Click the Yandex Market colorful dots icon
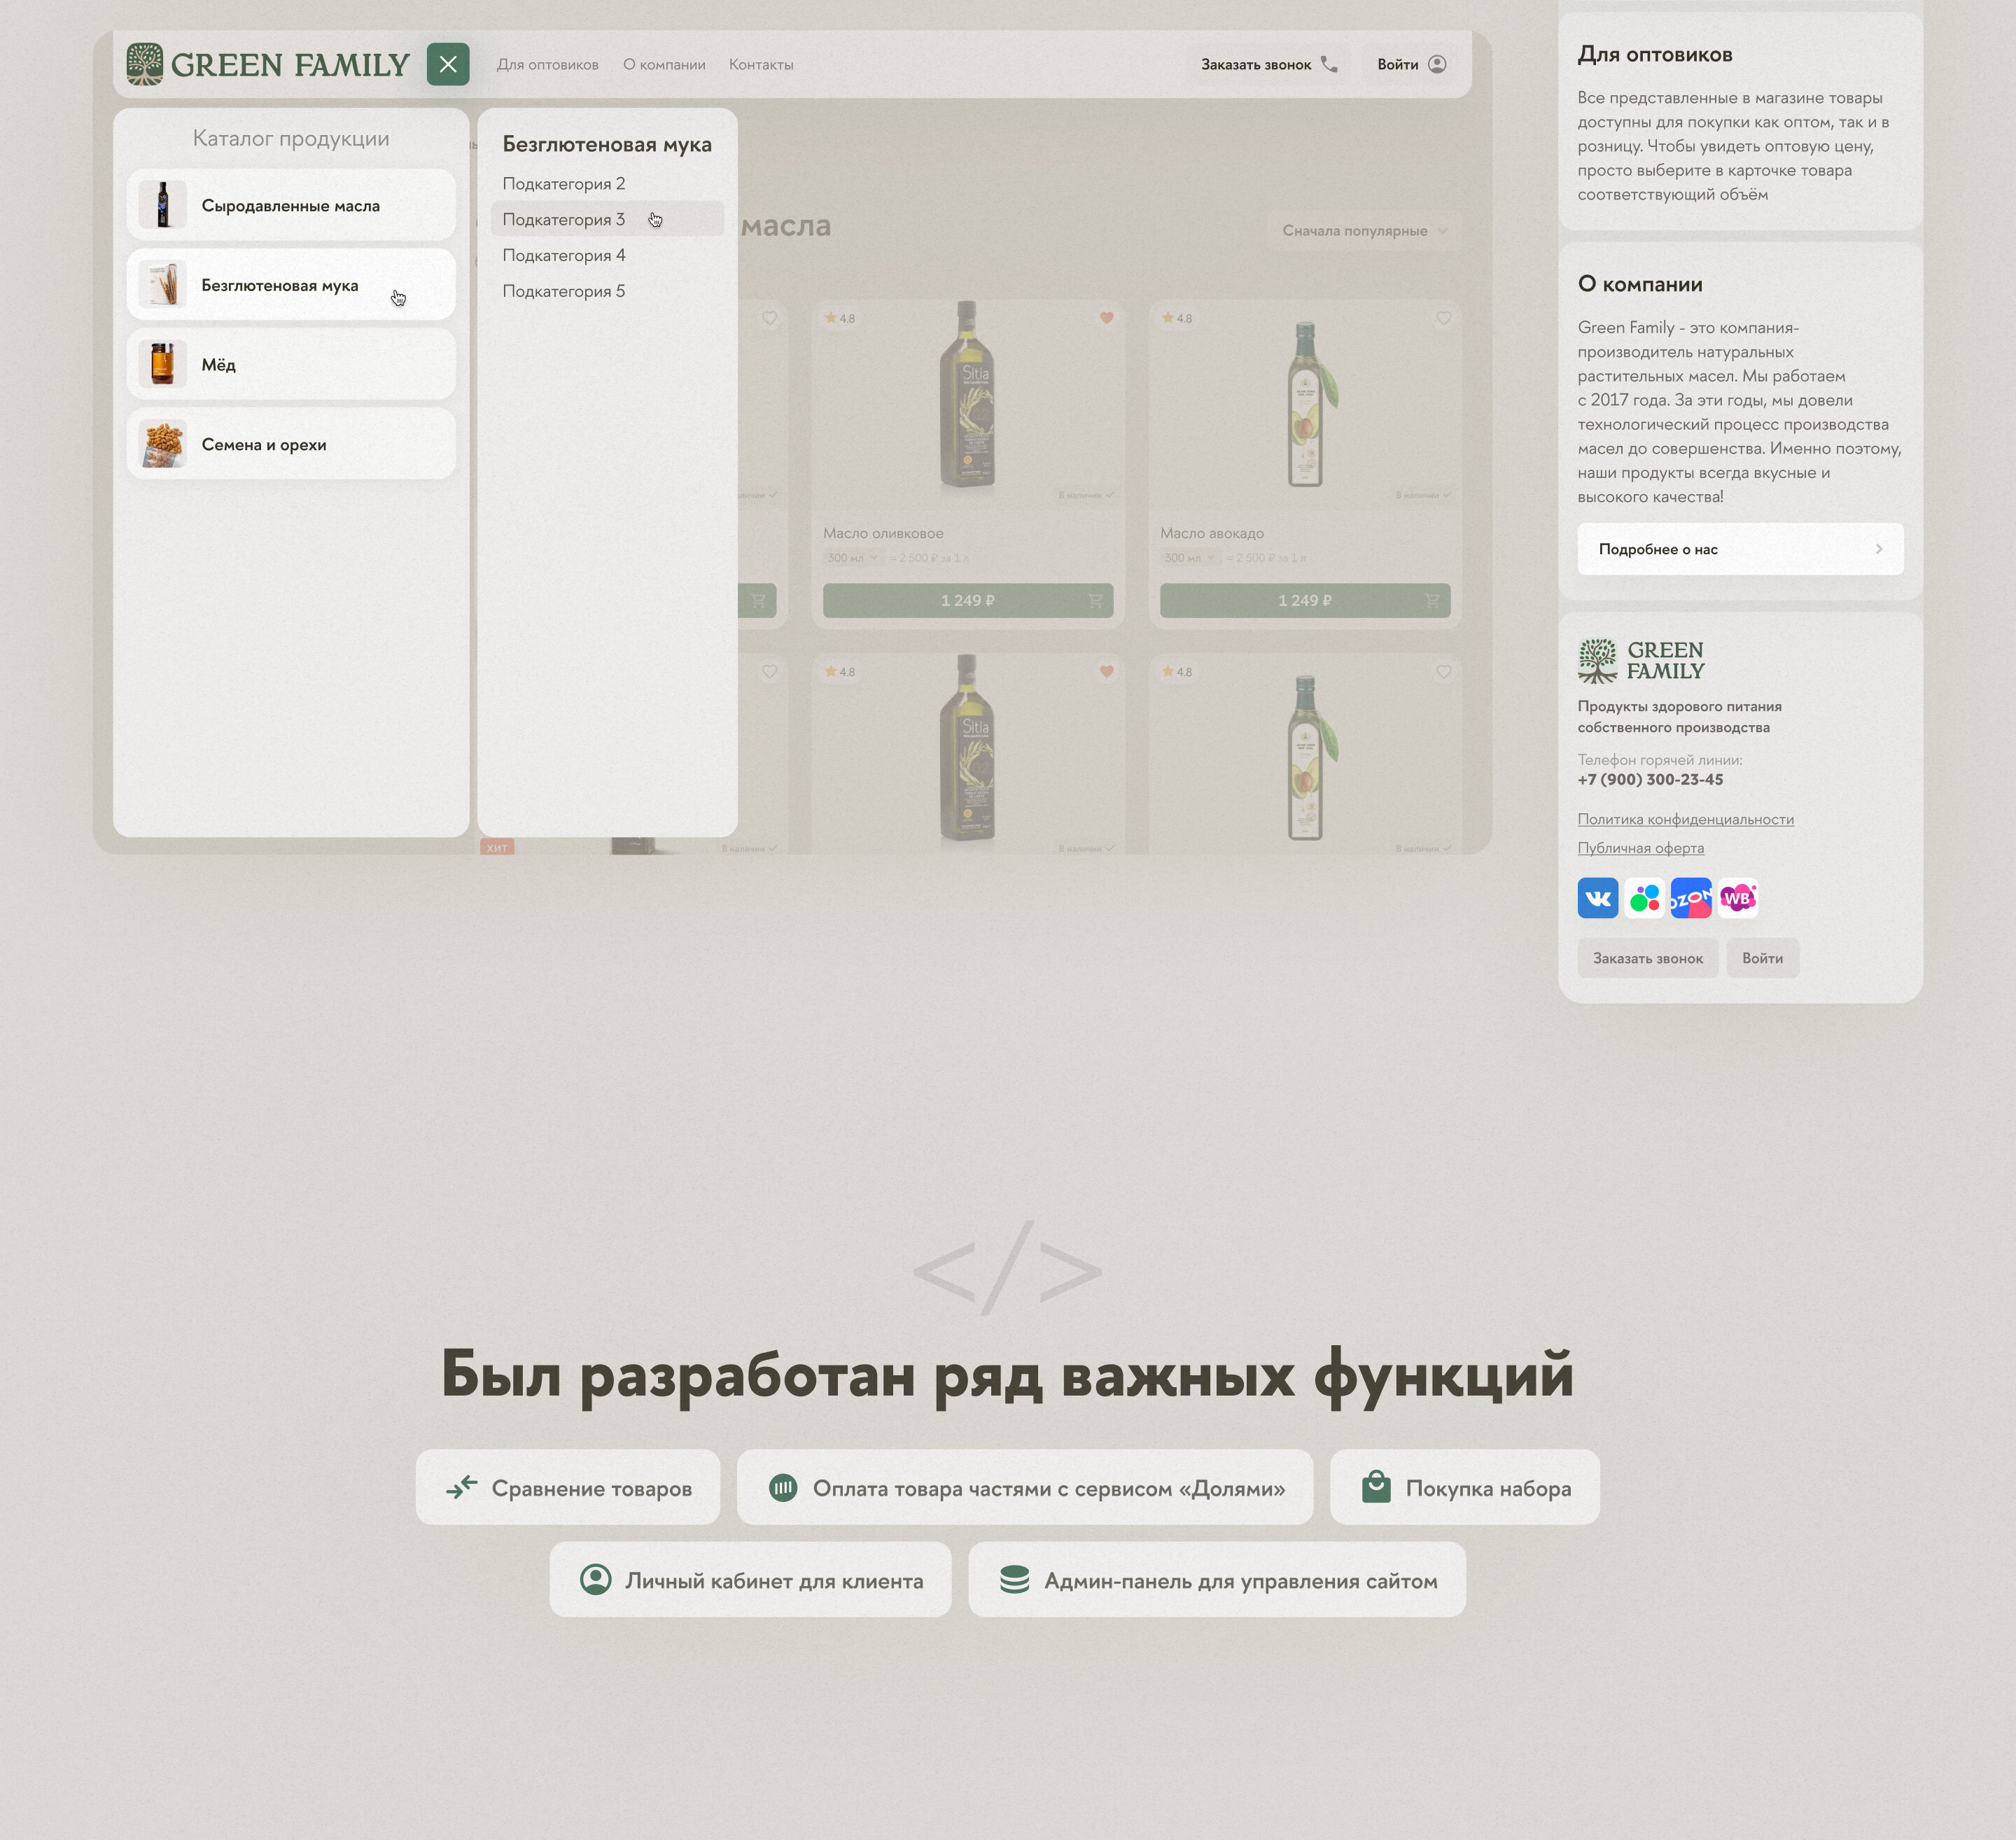The height and width of the screenshot is (1840, 2016). (1644, 898)
